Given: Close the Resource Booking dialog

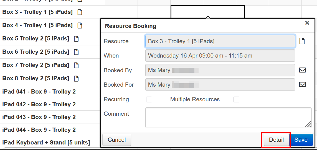Looking at the screenshot, I should (x=307, y=23).
